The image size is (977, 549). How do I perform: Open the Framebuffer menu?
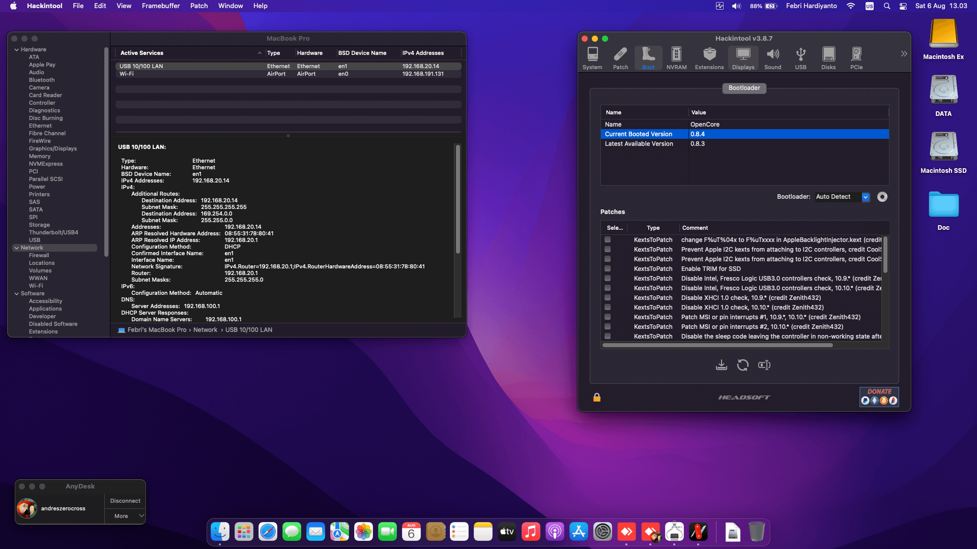161,6
